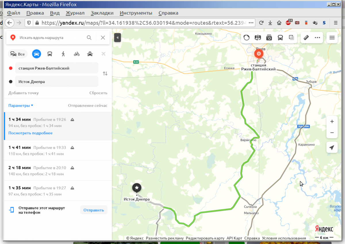Viewport: 345px width, 244px height.
Task: Swap start and destination points
Action: tap(105, 73)
